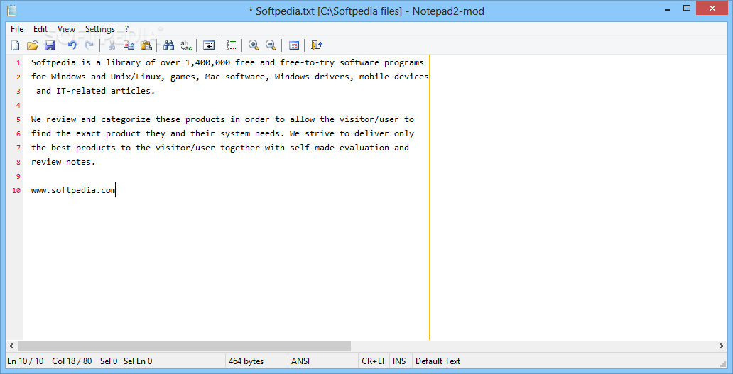Screen dimensions: 733x374
Task: Click the Notepad2-mod title bar app icon
Action: point(11,10)
